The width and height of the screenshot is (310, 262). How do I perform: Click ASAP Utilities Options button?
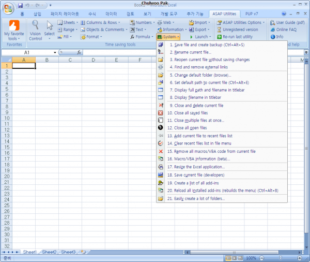(x=241, y=22)
